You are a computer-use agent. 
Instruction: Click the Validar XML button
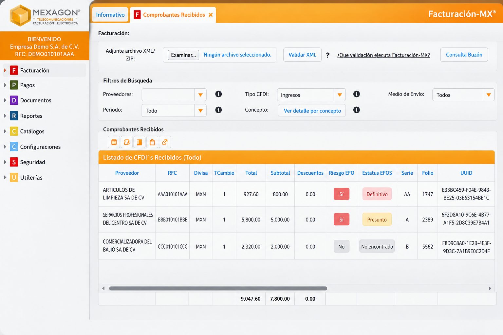pos(302,55)
